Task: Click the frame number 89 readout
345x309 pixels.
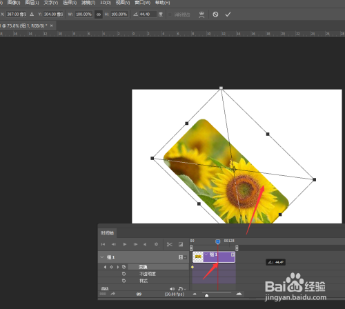Action: pos(139,294)
